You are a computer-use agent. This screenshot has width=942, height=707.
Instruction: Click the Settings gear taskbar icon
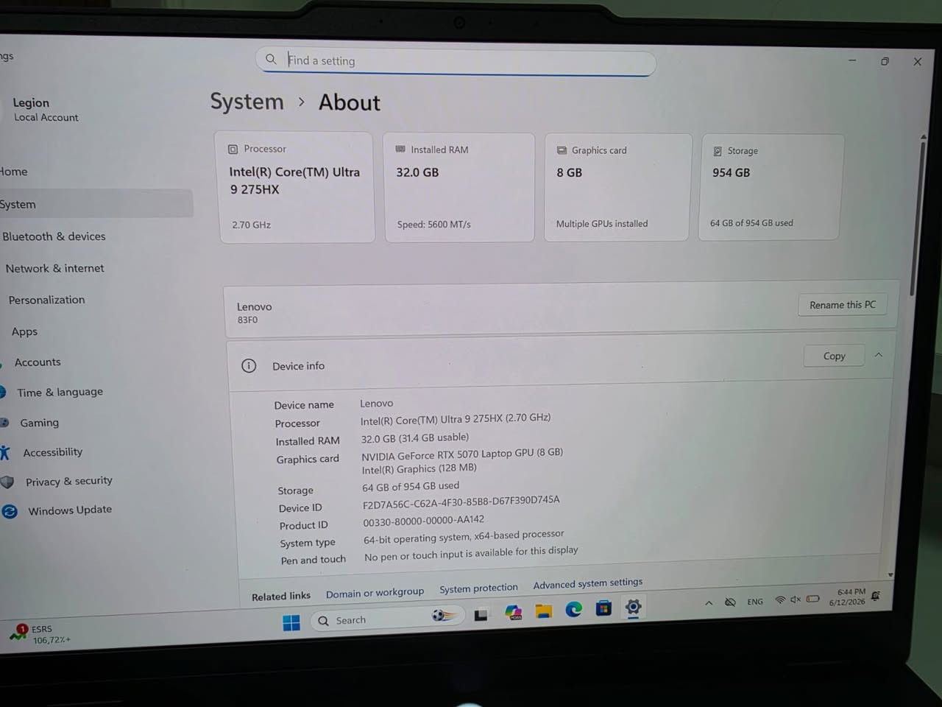coord(633,607)
